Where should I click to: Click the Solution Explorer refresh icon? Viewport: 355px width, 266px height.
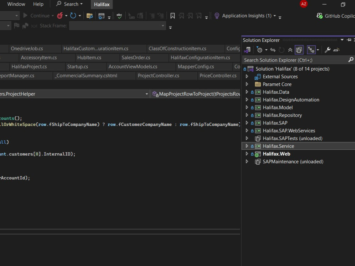[x=282, y=50]
